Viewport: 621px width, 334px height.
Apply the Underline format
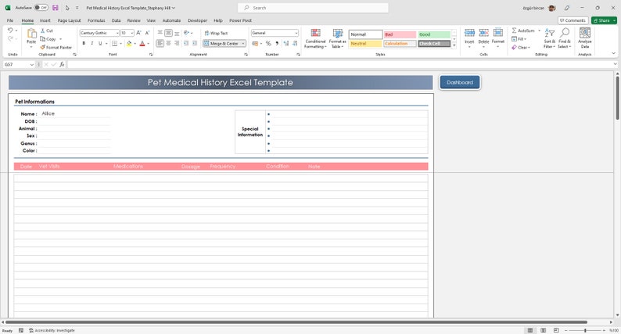pos(100,43)
